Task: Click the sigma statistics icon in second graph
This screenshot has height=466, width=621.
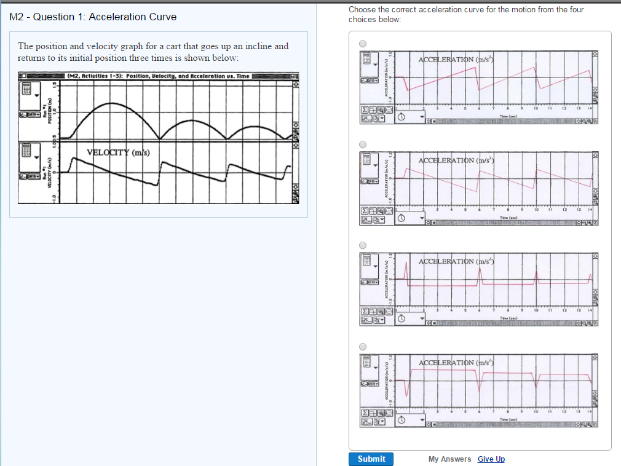Action: tap(365, 211)
